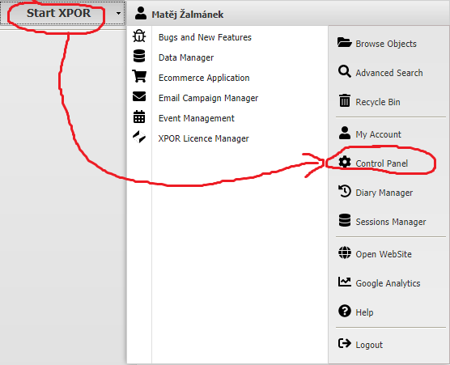Click the person icon for My Account

point(345,133)
